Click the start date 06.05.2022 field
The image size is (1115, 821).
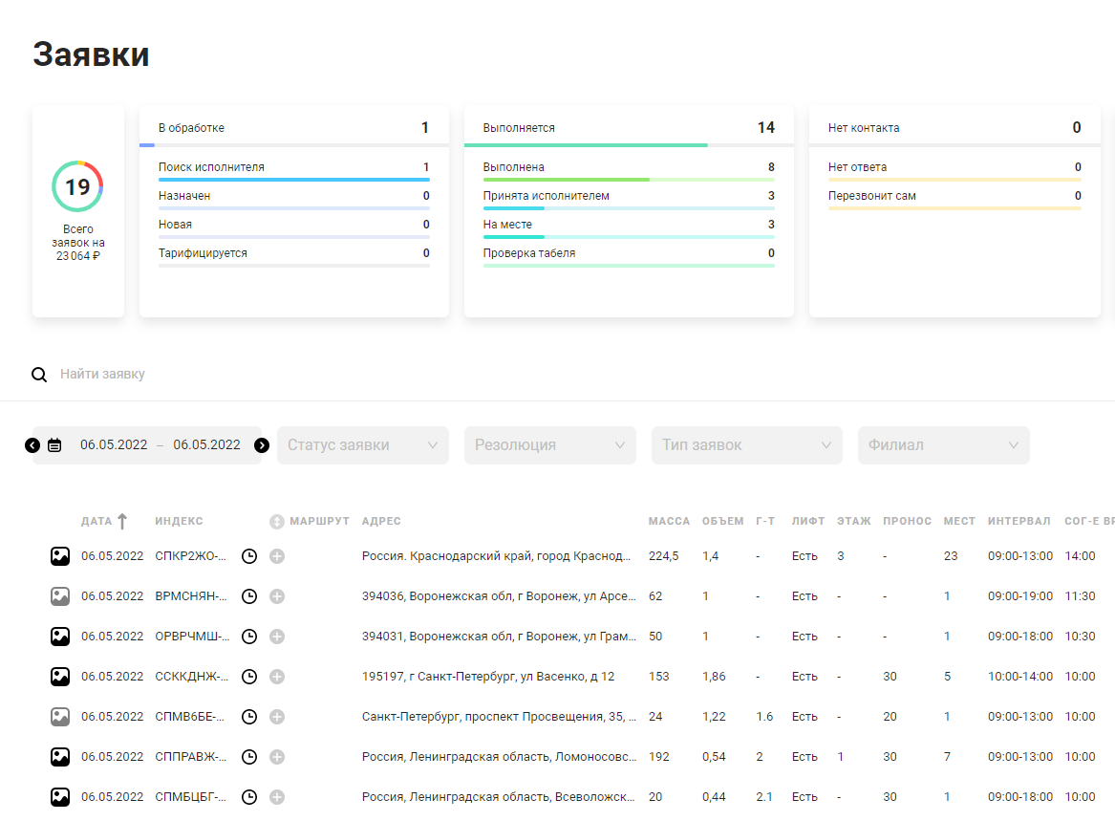pos(114,445)
